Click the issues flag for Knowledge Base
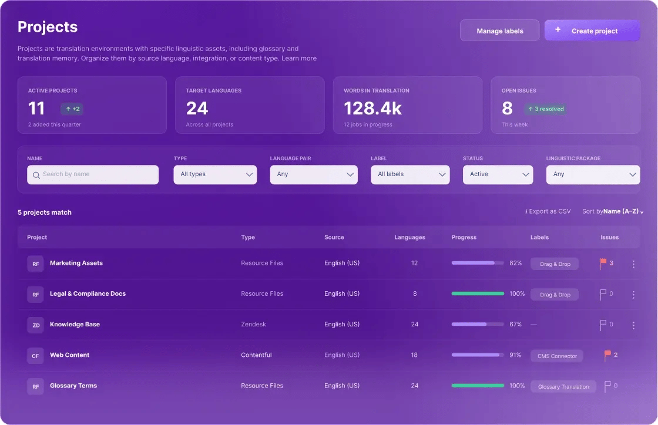This screenshot has height=425, width=658. coord(603,325)
